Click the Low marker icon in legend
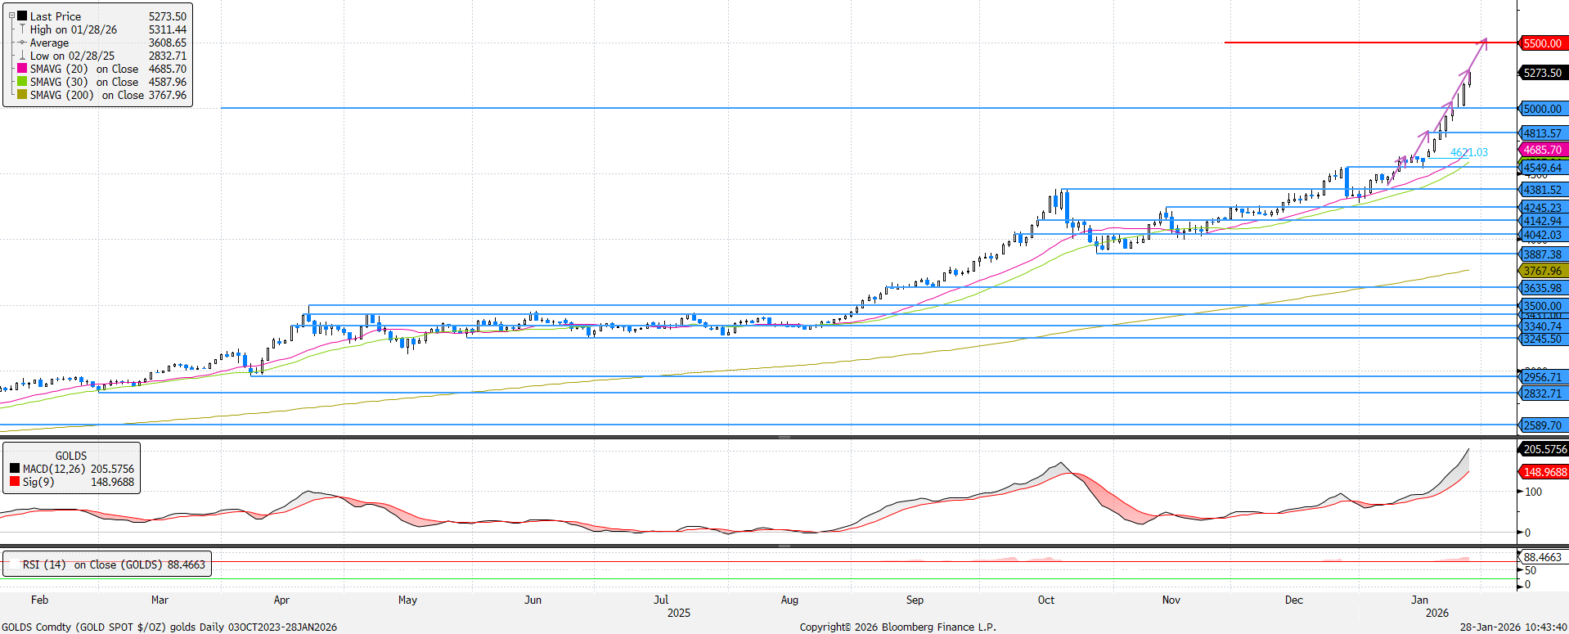The image size is (1569, 634). coord(22,56)
